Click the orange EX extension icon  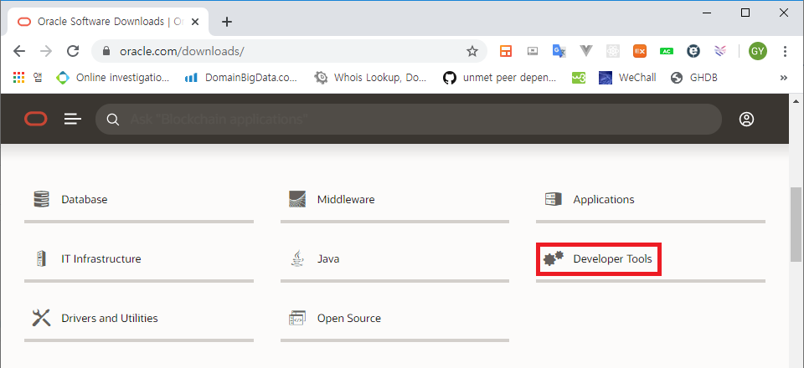(639, 51)
